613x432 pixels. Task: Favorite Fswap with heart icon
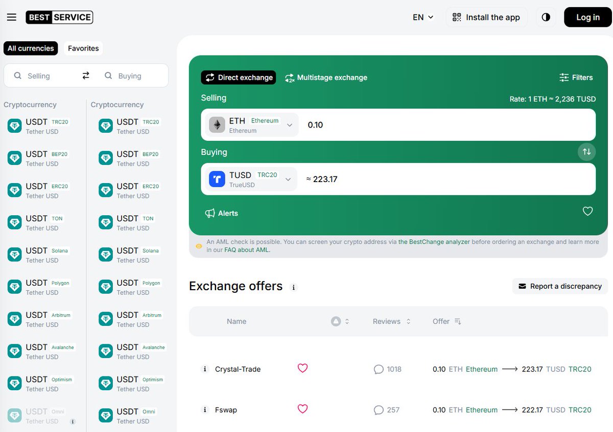[303, 409]
